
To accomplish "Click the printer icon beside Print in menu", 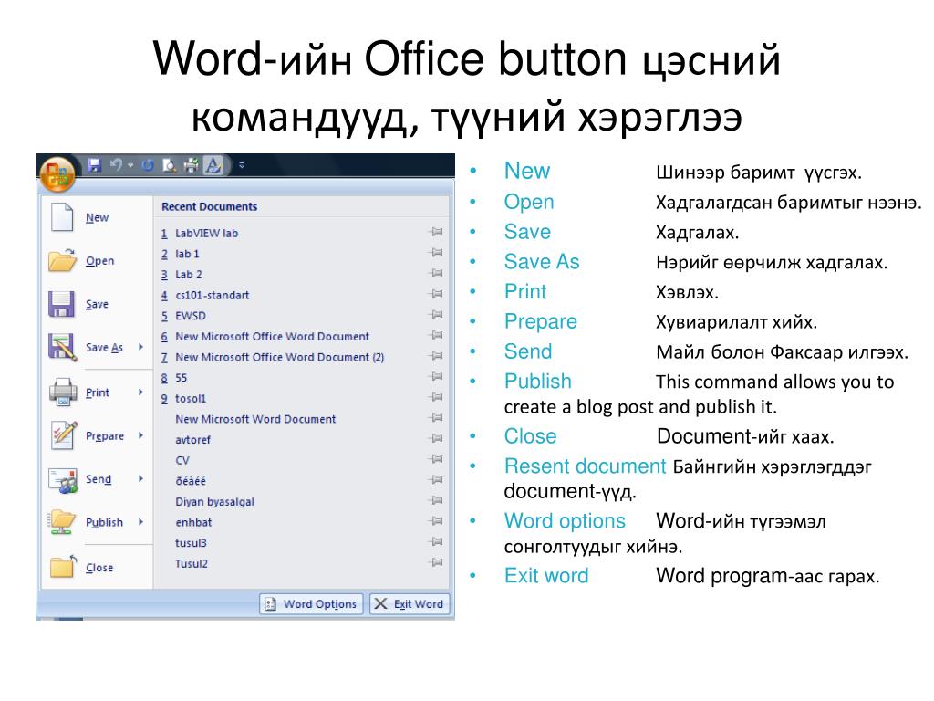I will point(63,392).
